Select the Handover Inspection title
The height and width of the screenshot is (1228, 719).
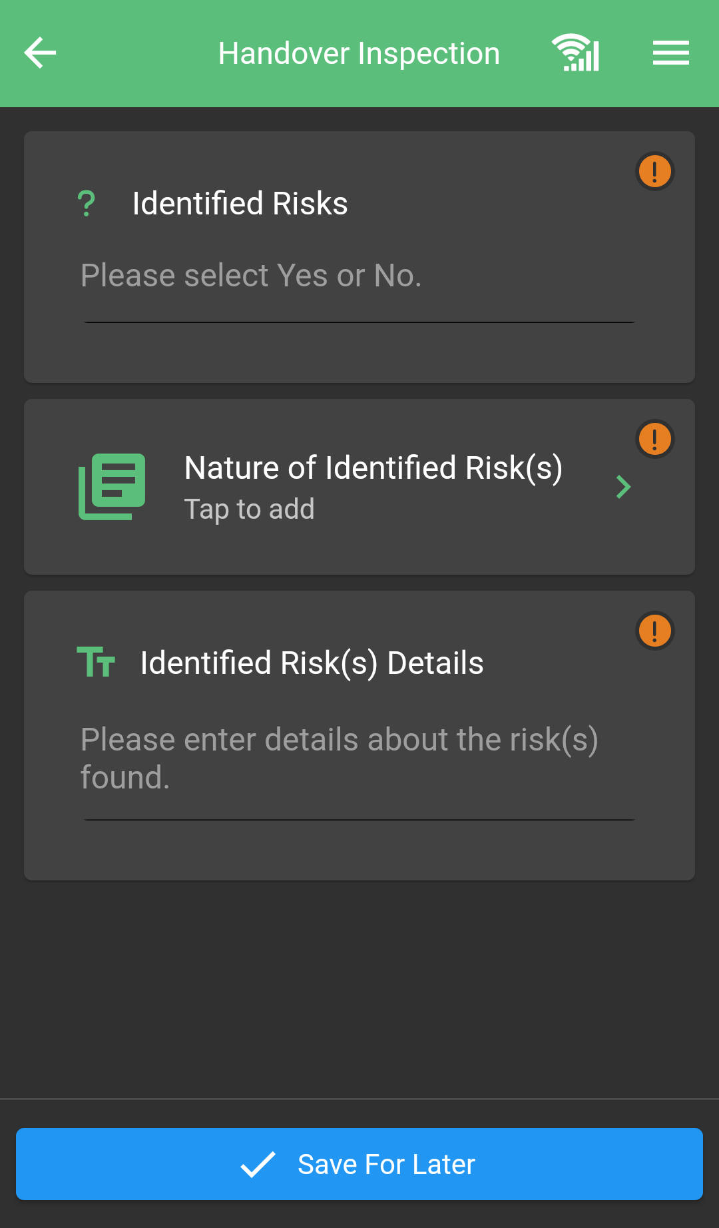359,53
